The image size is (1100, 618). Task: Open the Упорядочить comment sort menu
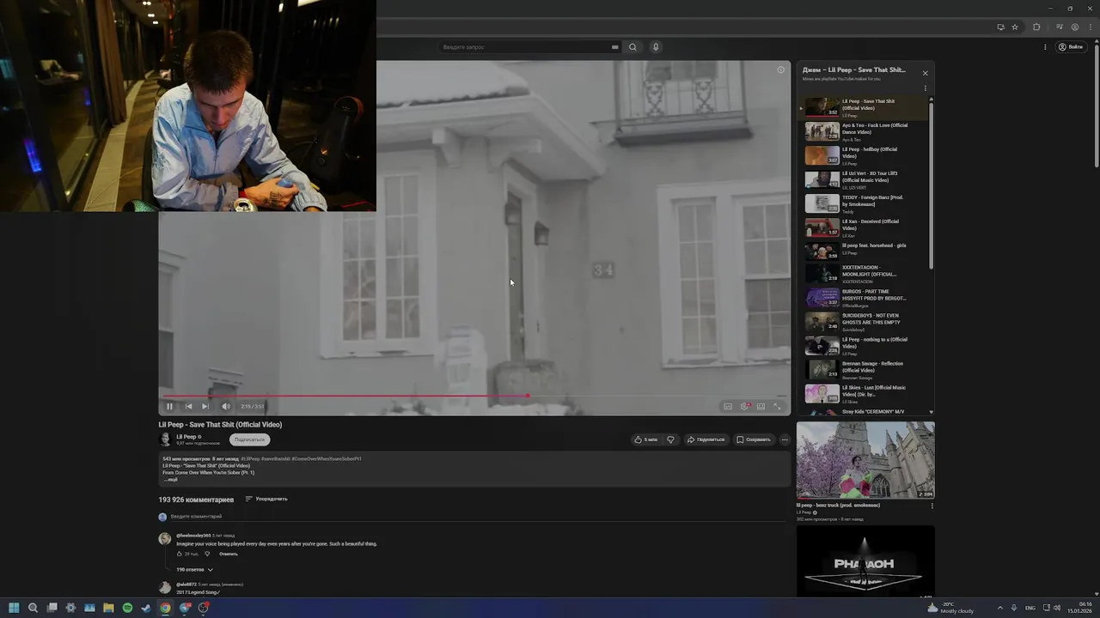(266, 499)
